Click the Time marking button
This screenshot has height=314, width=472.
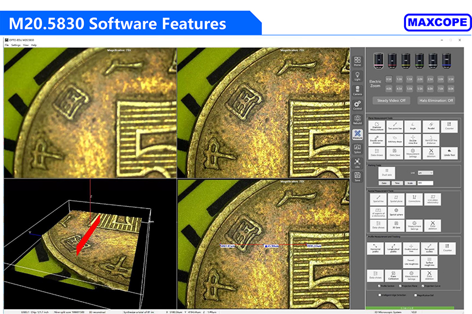point(397,183)
